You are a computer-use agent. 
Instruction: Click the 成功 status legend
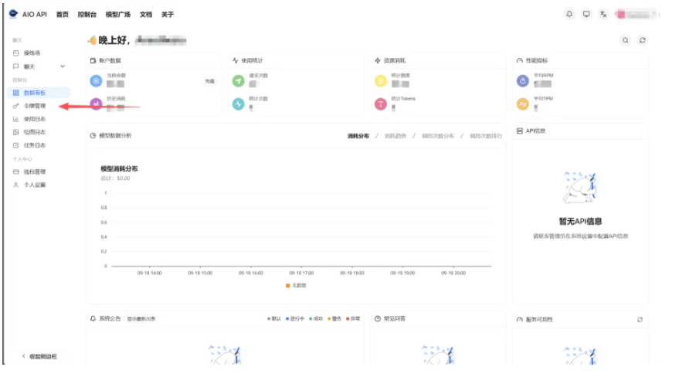[315, 319]
